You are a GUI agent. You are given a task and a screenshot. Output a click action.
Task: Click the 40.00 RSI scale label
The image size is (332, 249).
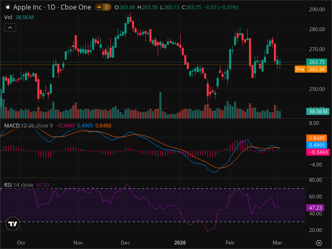(315, 213)
